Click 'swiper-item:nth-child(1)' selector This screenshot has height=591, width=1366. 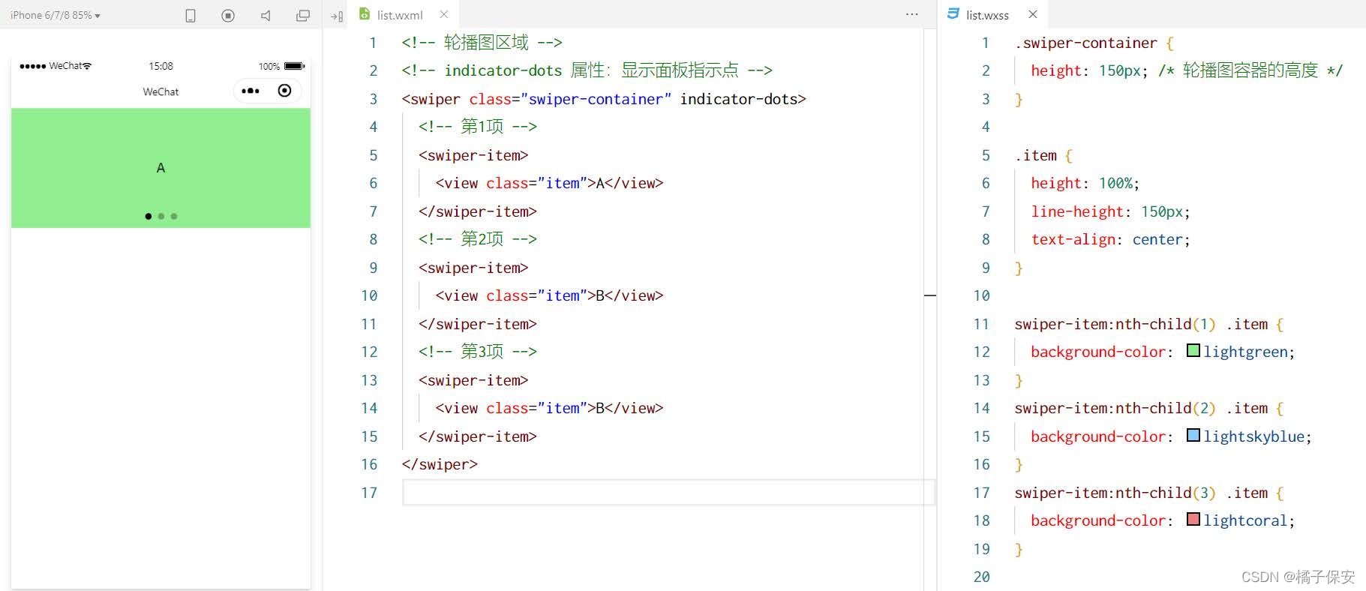point(1115,324)
